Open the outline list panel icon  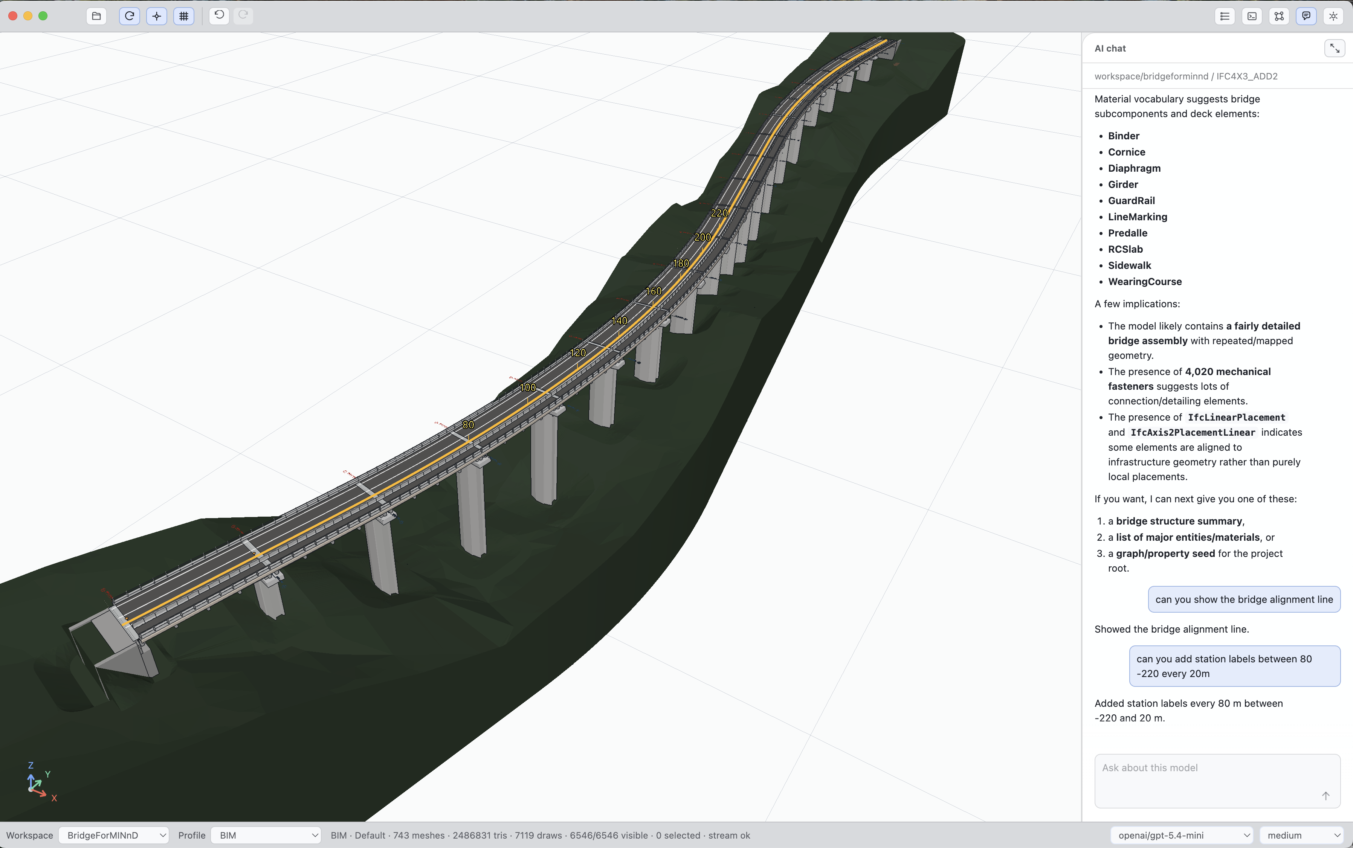point(1225,16)
